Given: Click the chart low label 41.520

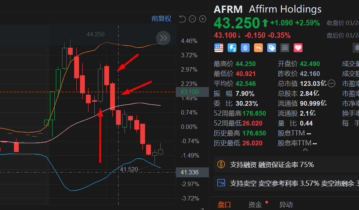Looking at the screenshot, I should 129,170.
